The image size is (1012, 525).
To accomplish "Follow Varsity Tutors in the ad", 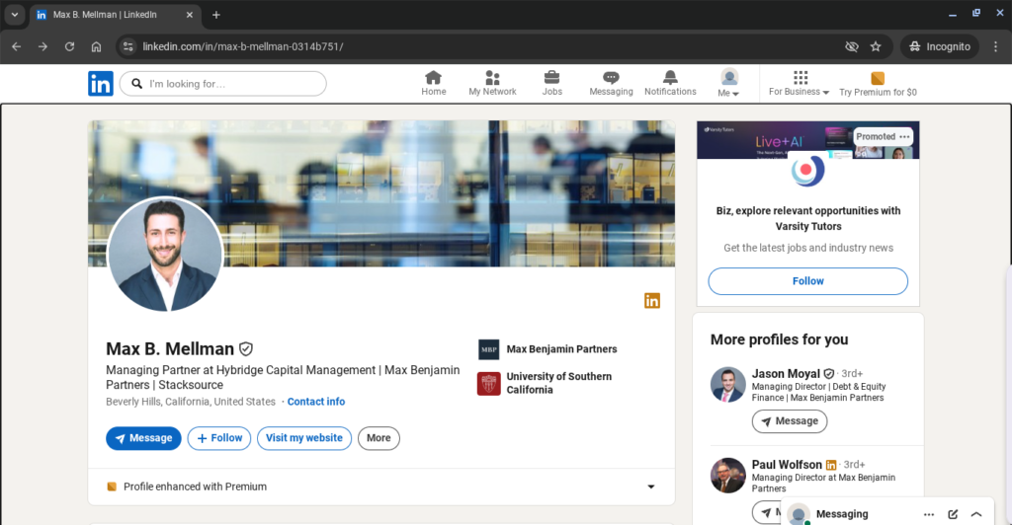I will (x=808, y=281).
